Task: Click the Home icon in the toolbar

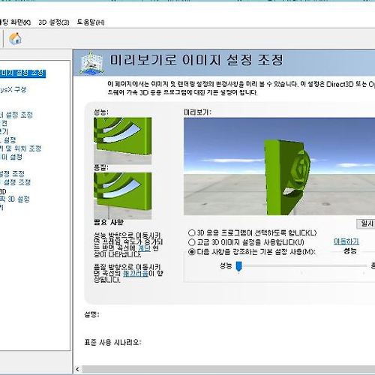Action: [16, 39]
